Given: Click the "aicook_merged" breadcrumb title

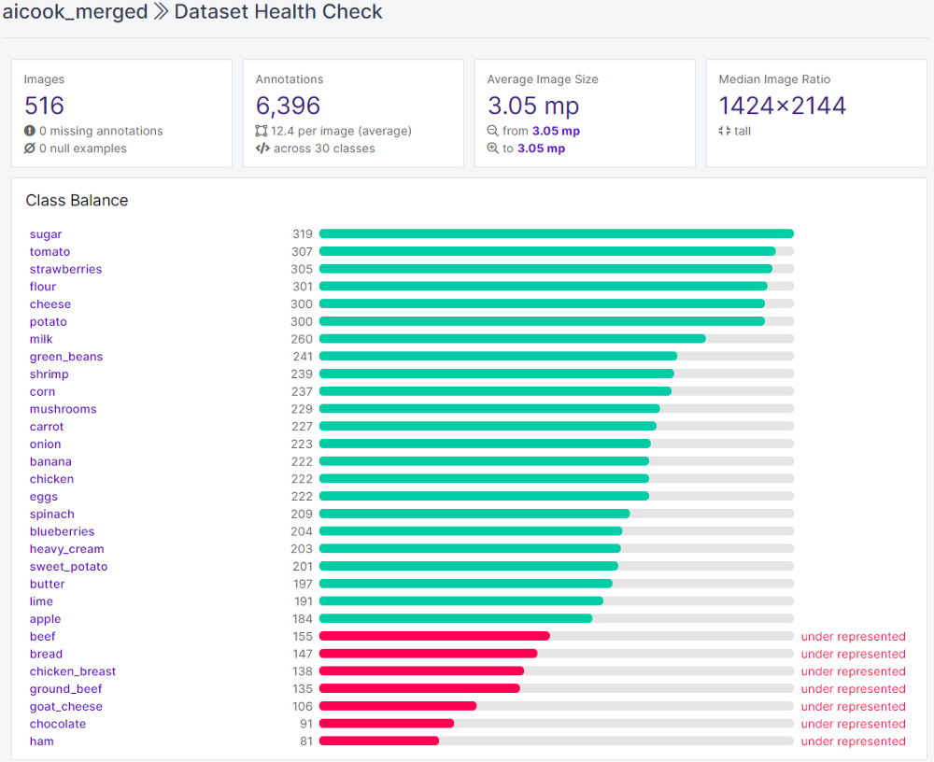Looking at the screenshot, I should click(x=76, y=12).
